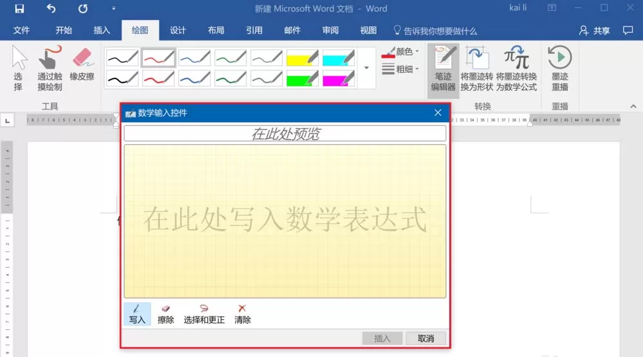Open the 审阅 tab
The image size is (643, 357).
(x=331, y=30)
